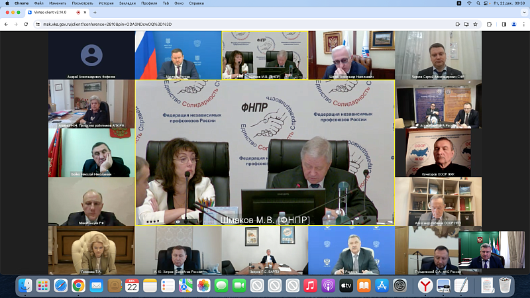
Task: Open Maps from the Dock
Action: point(185,286)
